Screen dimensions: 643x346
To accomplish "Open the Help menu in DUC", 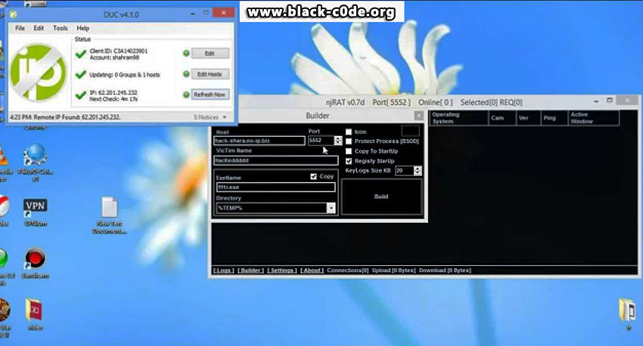I will [83, 28].
